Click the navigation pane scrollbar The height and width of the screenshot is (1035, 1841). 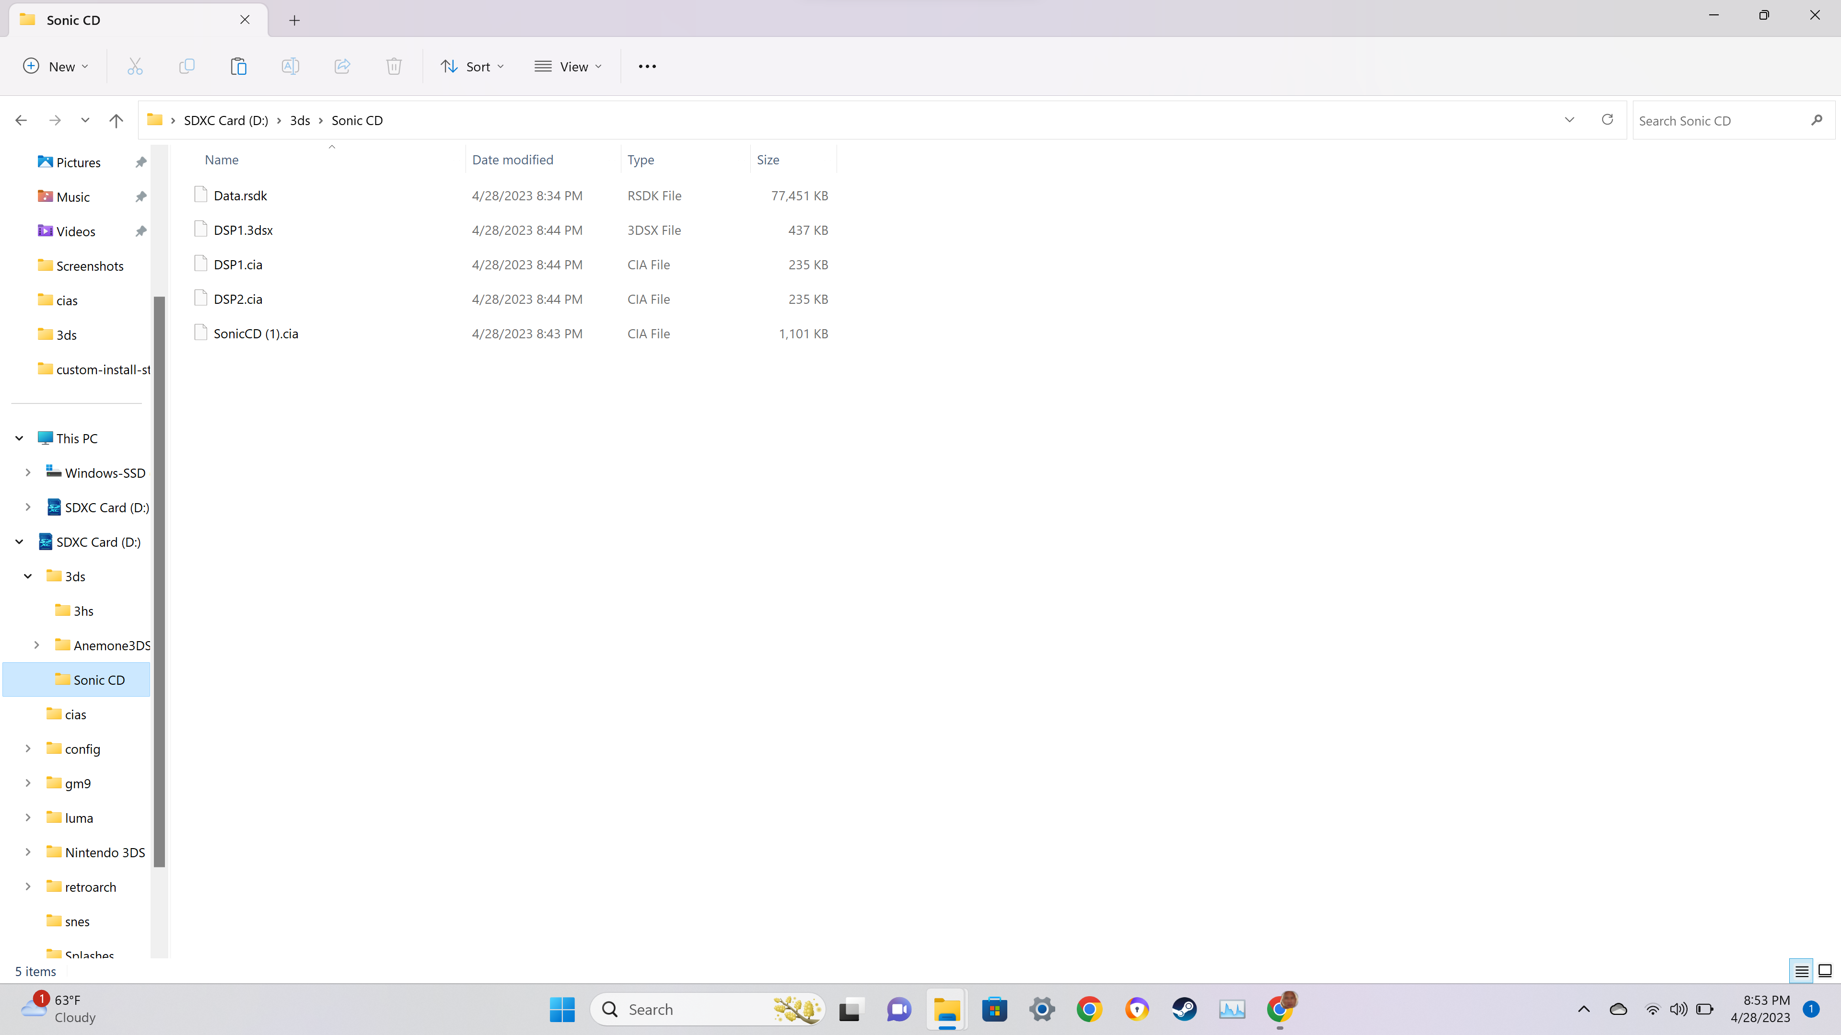[x=159, y=581]
